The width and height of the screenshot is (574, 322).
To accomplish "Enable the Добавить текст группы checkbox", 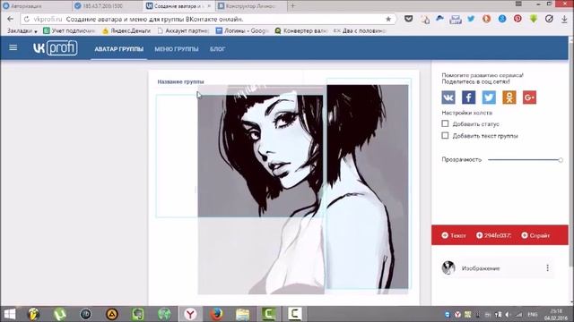I will (445, 135).
